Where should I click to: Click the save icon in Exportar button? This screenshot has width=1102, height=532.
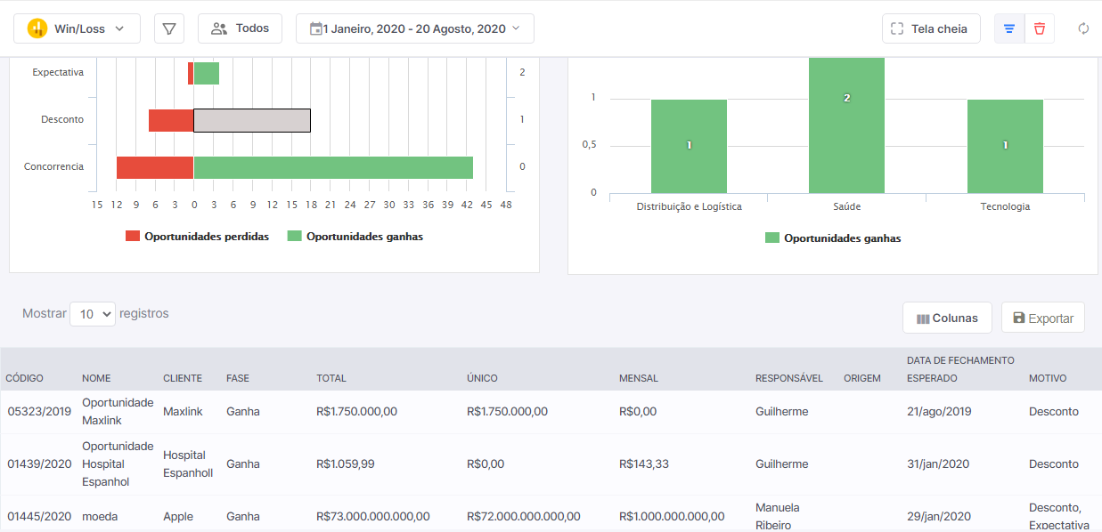(1019, 318)
